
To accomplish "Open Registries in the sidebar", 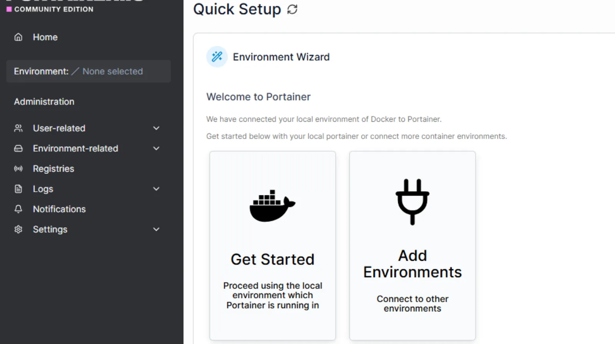I will (53, 169).
